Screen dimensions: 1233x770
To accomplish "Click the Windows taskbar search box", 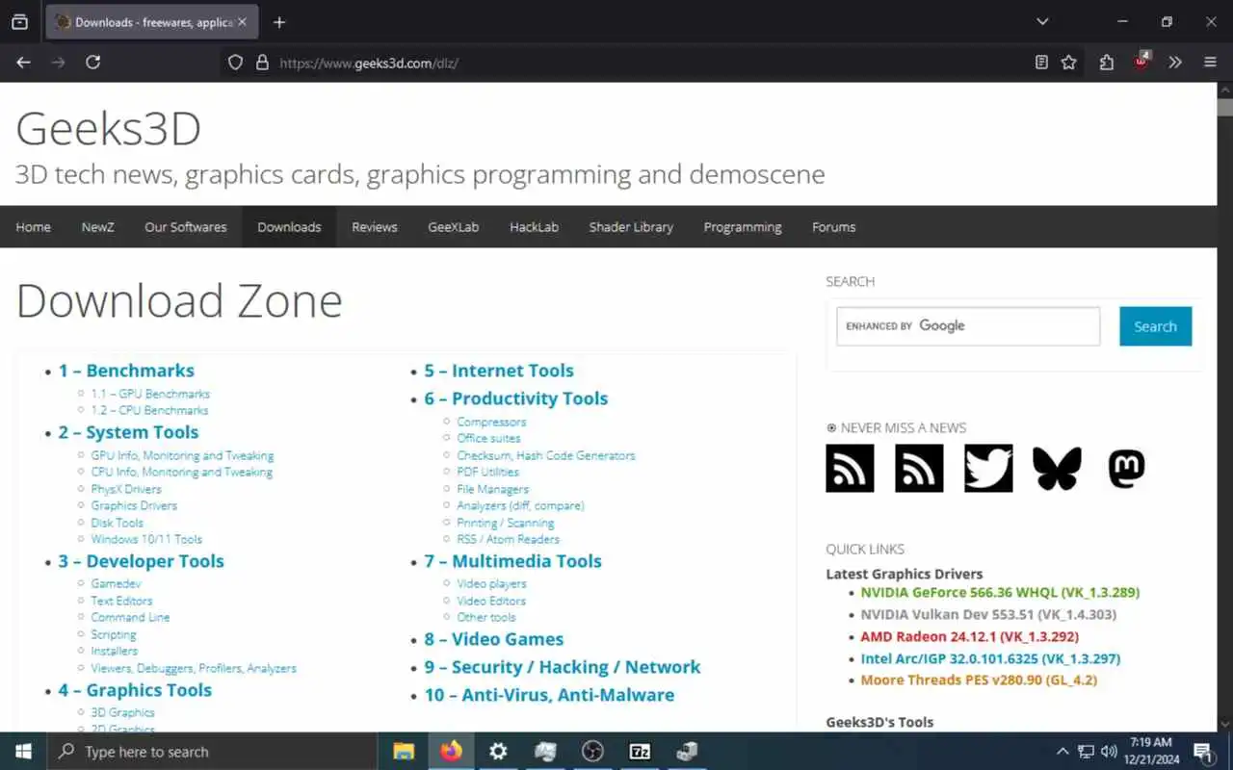I will click(x=212, y=752).
